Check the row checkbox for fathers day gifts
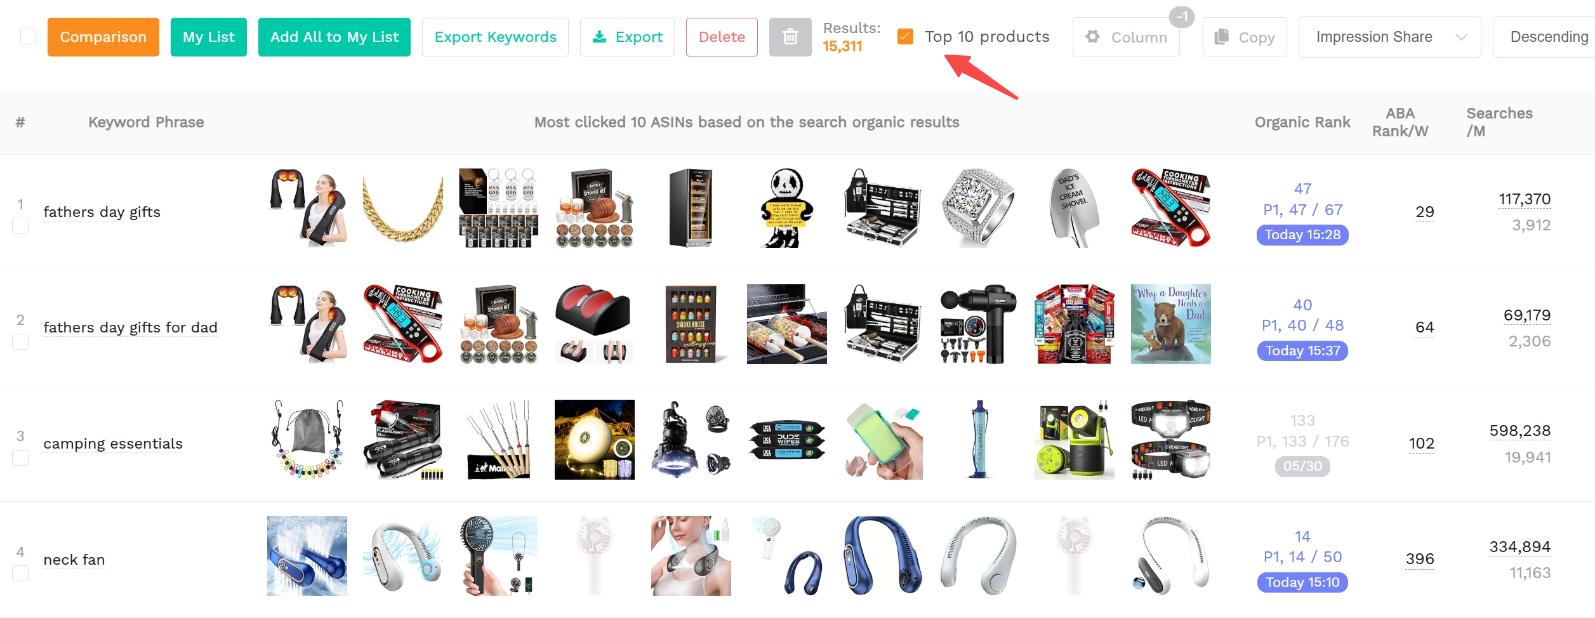Viewport: 1595px width, 618px height. click(x=20, y=226)
